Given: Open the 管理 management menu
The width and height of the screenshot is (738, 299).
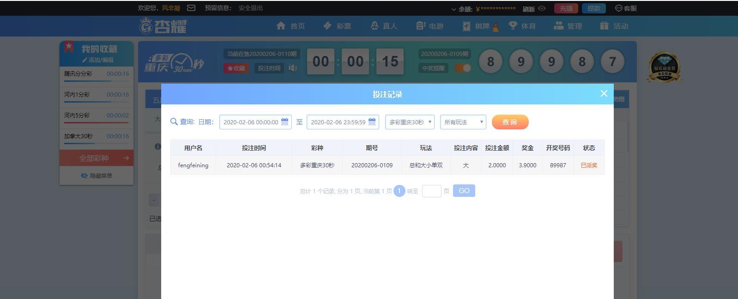Looking at the screenshot, I should [x=568, y=26].
